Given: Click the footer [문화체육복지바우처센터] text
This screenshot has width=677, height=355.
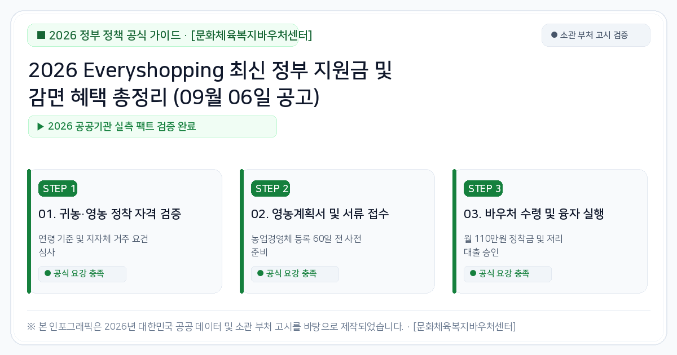Looking at the screenshot, I should [x=464, y=326].
